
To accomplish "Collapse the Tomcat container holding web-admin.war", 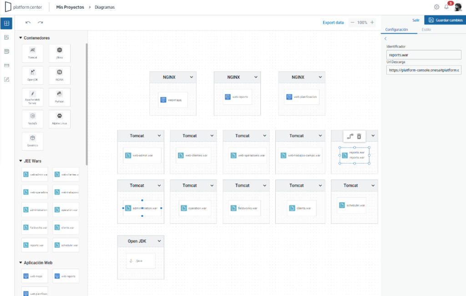I will coord(159,136).
